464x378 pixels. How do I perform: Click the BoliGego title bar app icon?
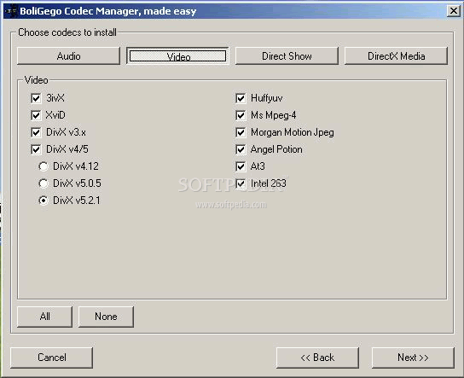(x=11, y=11)
